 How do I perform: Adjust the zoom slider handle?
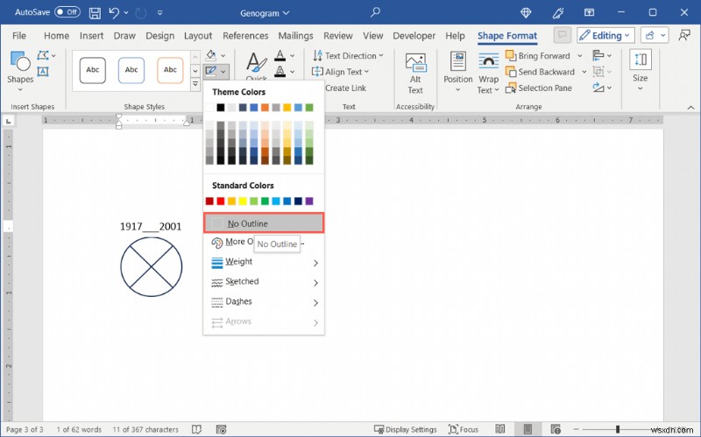click(x=618, y=429)
